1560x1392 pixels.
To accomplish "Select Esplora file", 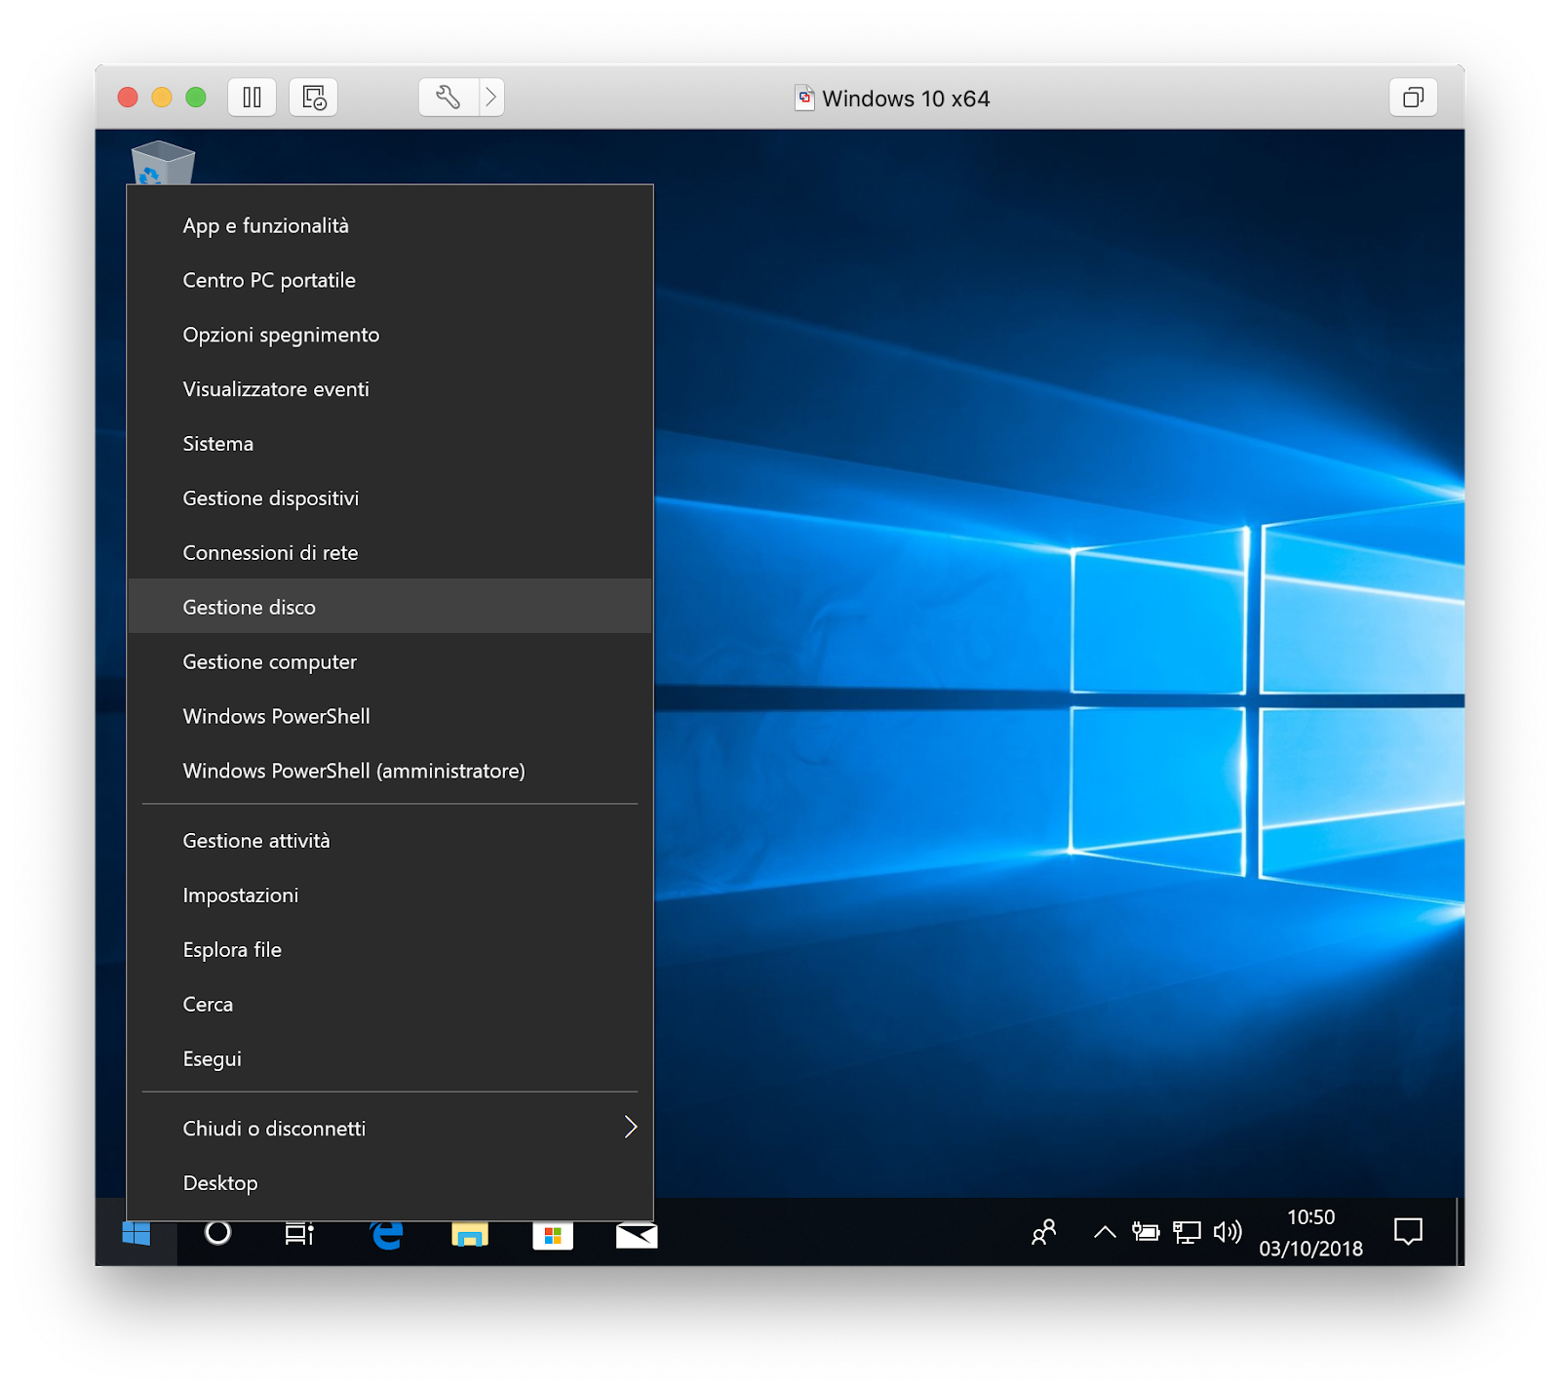I will 390,950.
